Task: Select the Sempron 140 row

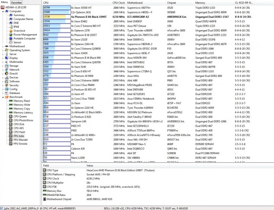Action: pyautogui.click(x=147, y=121)
